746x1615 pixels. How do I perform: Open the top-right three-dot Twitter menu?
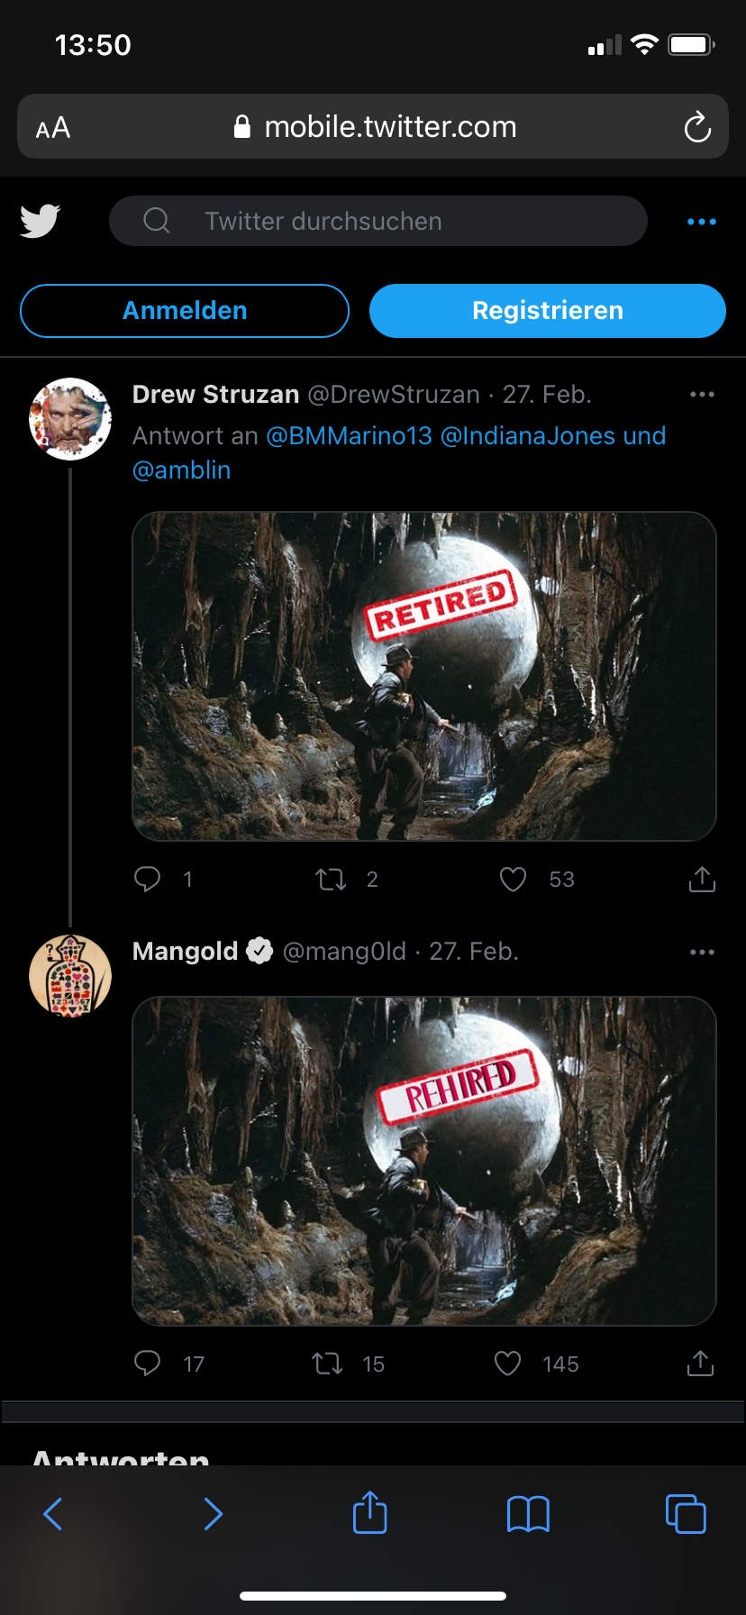(701, 222)
